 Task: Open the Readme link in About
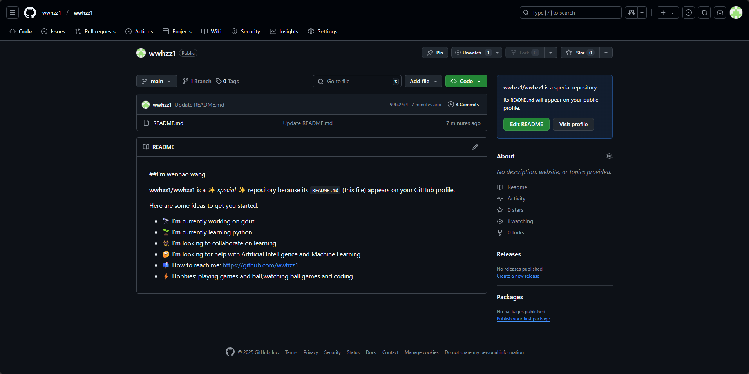point(512,187)
